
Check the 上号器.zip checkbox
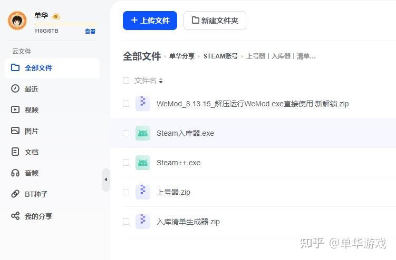(x=126, y=192)
